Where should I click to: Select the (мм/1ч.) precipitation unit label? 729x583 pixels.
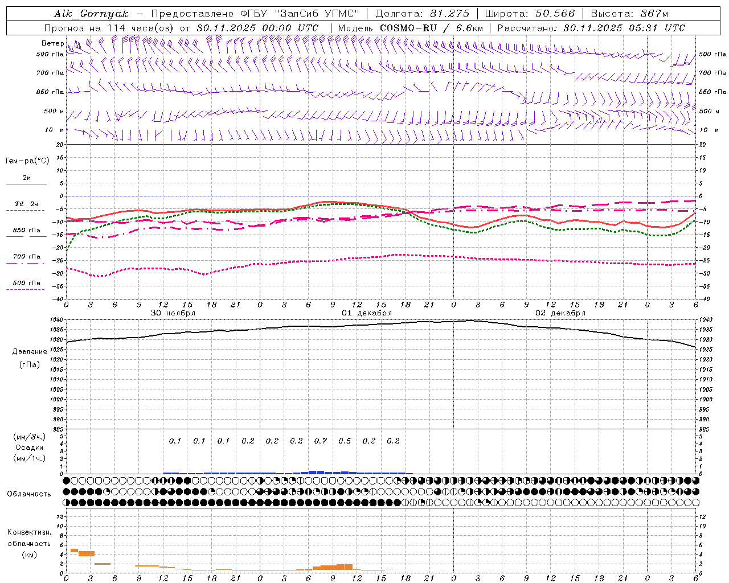pos(29,458)
